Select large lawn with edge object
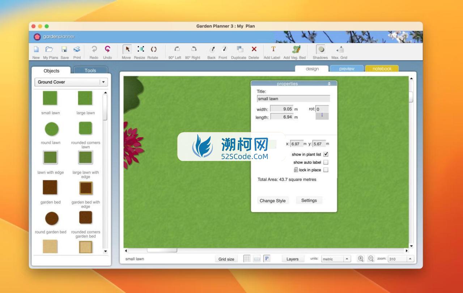 tap(85, 158)
